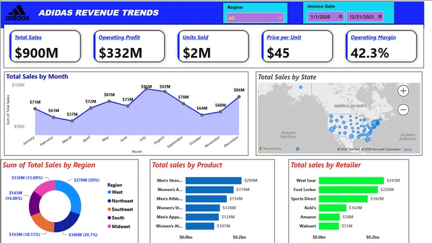
Task: Click the Total sales by Product title
Action: point(187,165)
